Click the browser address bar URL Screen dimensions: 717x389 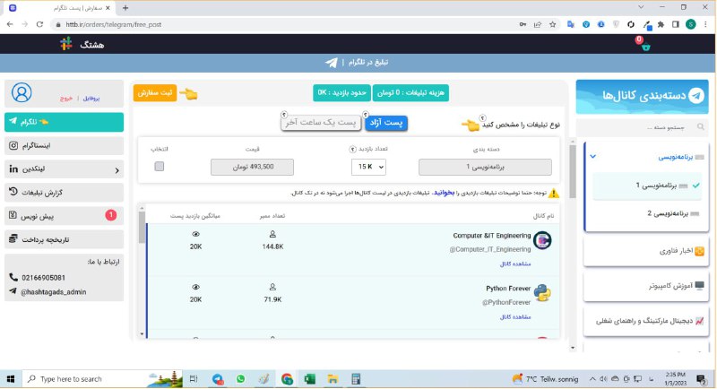click(x=114, y=24)
